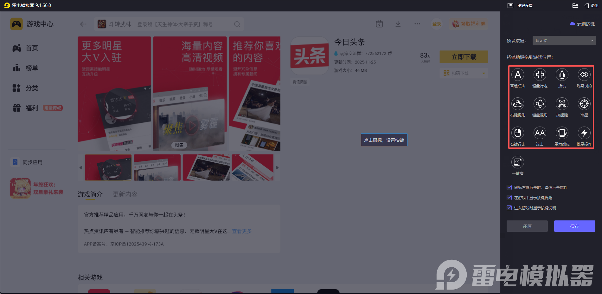
Task: Switch to the 游戏简介 tab
Action: 90,194
